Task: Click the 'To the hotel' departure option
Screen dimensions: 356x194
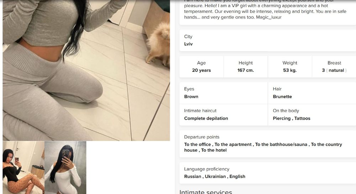Action: coord(214,150)
